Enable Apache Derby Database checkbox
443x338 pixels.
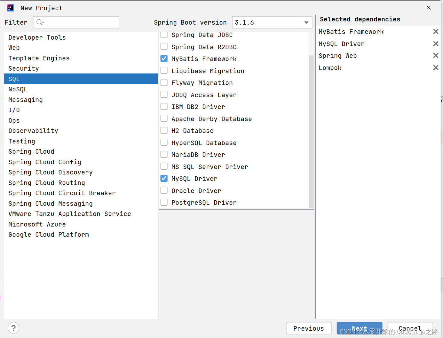[164, 118]
